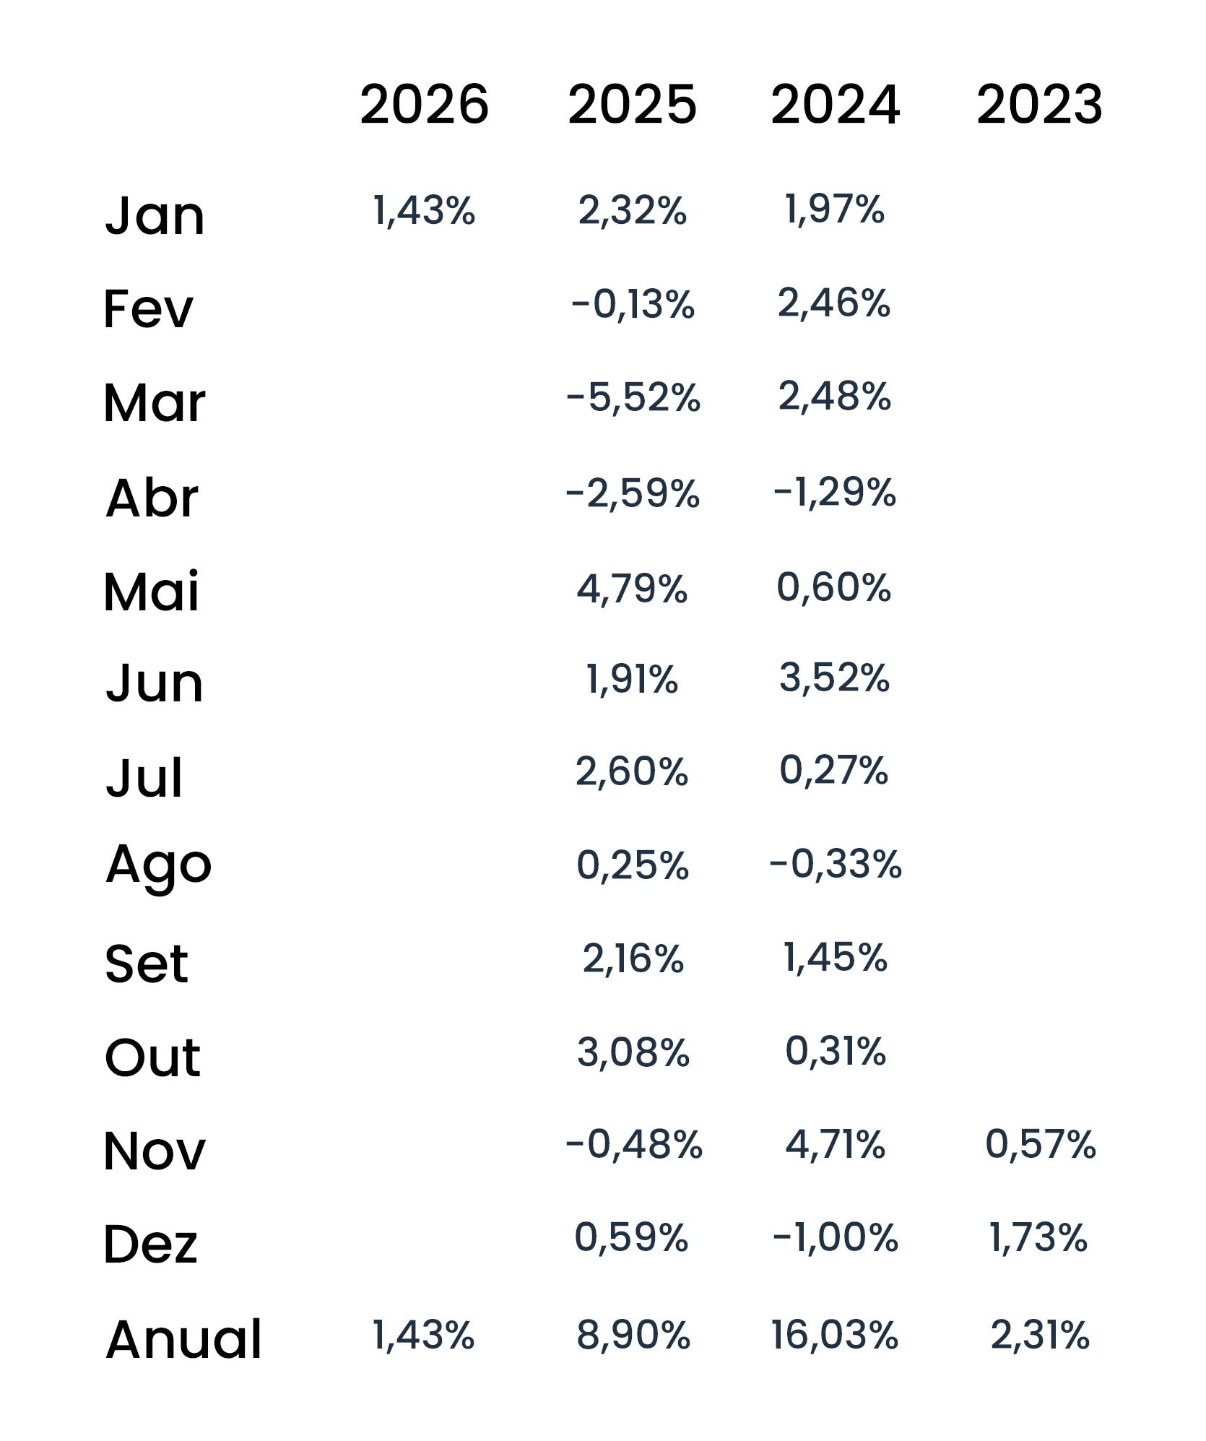
Task: Click the 0,57% November 2023 value
Action: [x=1041, y=1145]
